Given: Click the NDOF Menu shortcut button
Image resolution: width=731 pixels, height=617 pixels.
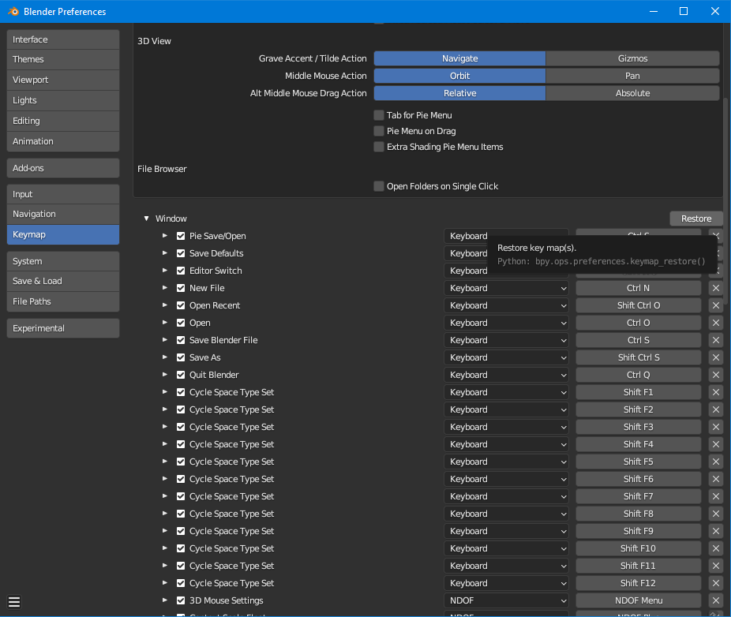Looking at the screenshot, I should coord(638,600).
